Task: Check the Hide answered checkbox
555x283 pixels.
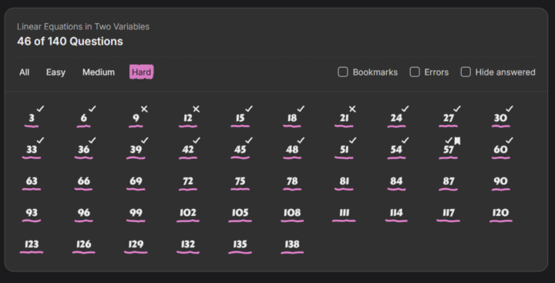Action: [x=466, y=72]
